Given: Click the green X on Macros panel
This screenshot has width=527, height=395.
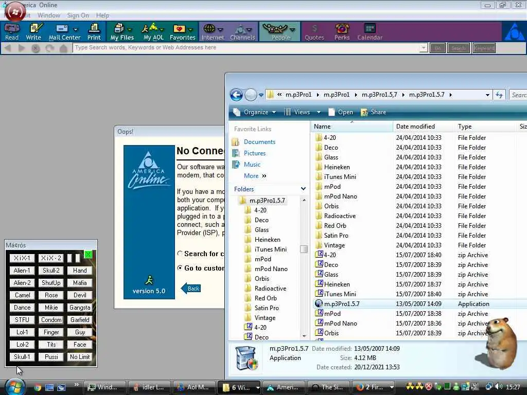Looking at the screenshot, I should click(89, 255).
